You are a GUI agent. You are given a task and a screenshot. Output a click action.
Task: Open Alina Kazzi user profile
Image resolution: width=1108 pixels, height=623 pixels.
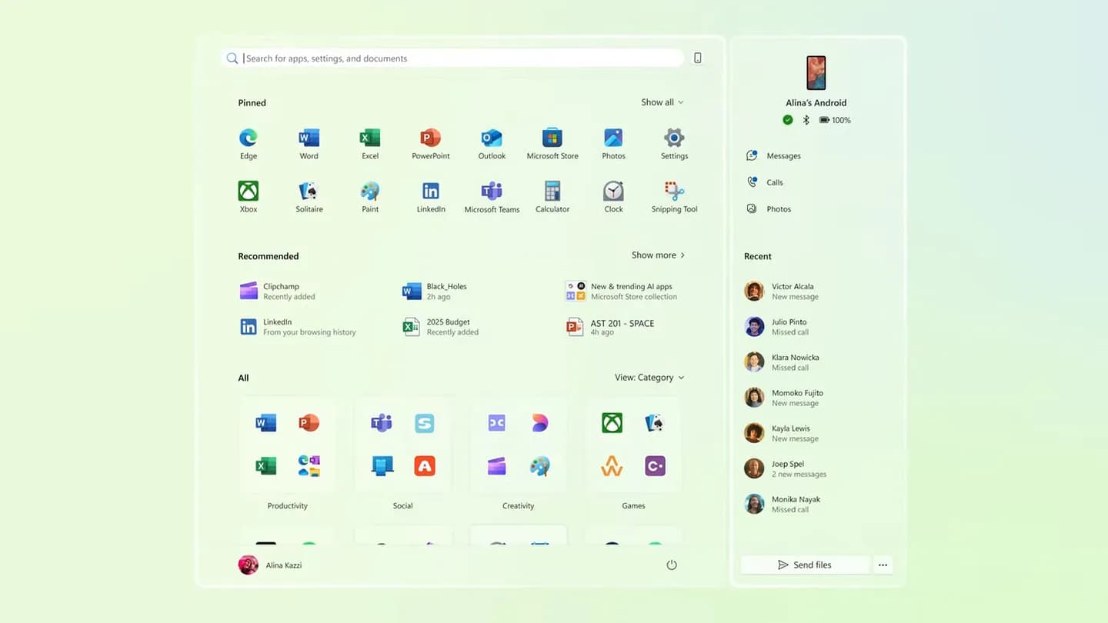coord(270,565)
